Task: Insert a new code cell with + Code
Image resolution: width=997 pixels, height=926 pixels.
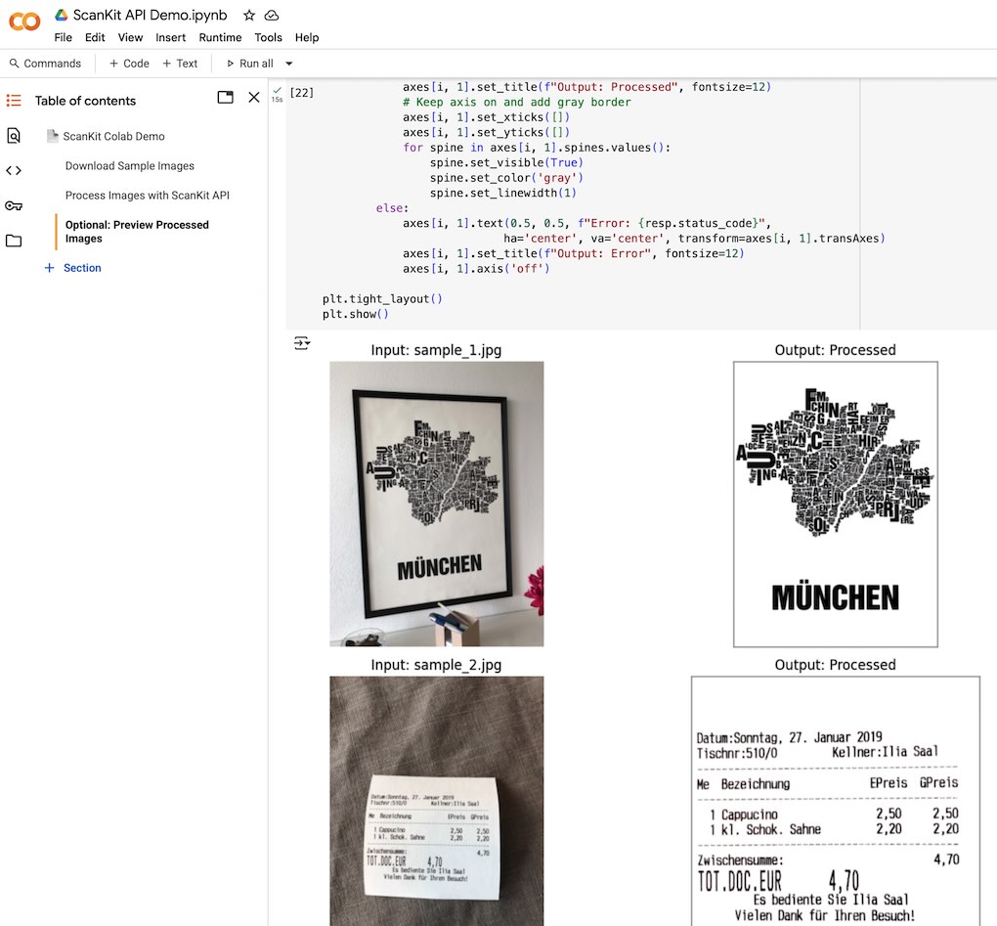Action: [x=128, y=63]
